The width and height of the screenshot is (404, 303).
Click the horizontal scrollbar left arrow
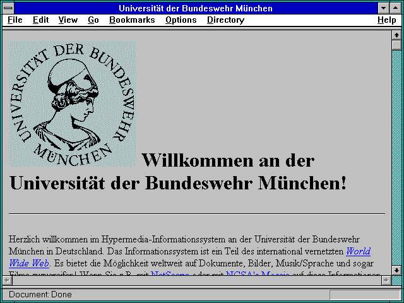[8, 280]
